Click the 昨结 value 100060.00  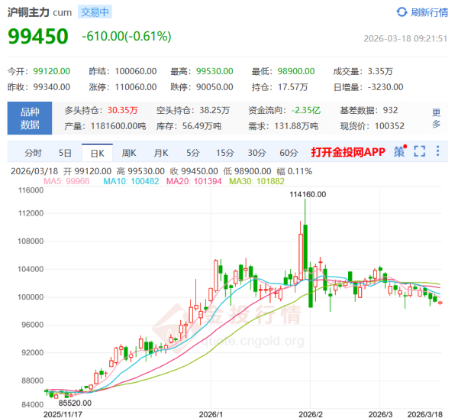coord(136,71)
